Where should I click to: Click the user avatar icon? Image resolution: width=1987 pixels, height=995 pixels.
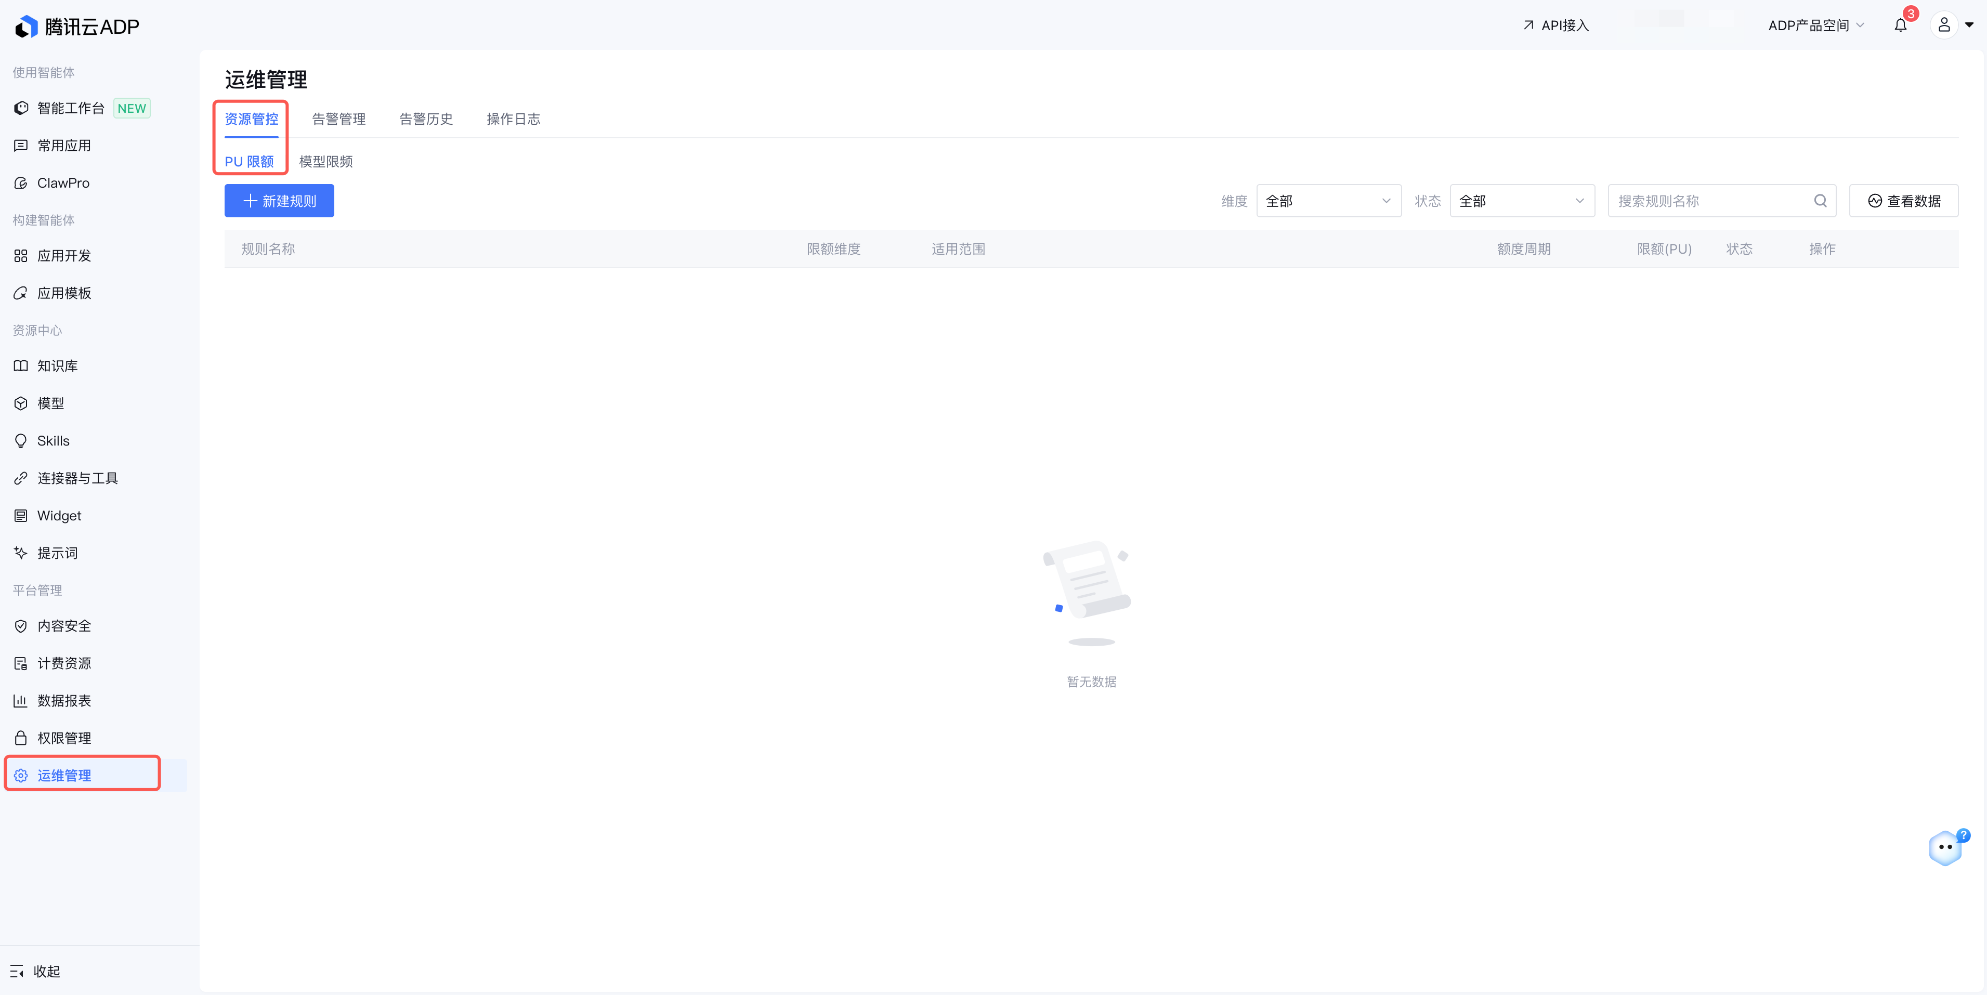tap(1944, 25)
